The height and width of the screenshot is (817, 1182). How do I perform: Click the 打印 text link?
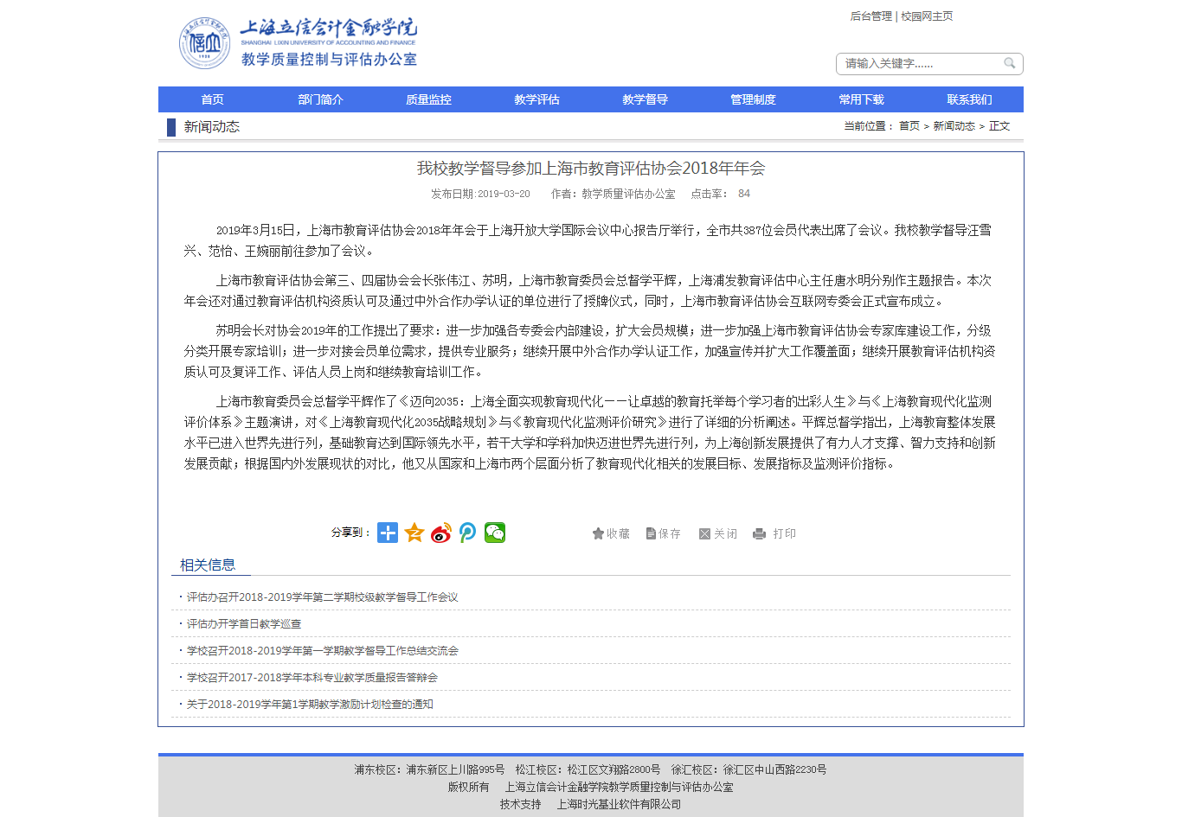pos(785,533)
